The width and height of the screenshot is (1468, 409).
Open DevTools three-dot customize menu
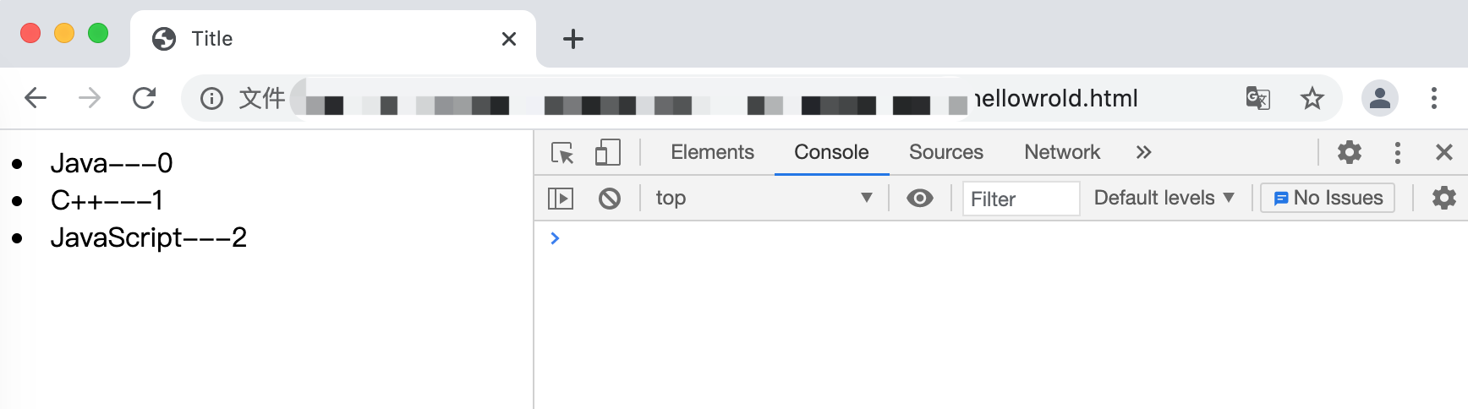click(1398, 152)
